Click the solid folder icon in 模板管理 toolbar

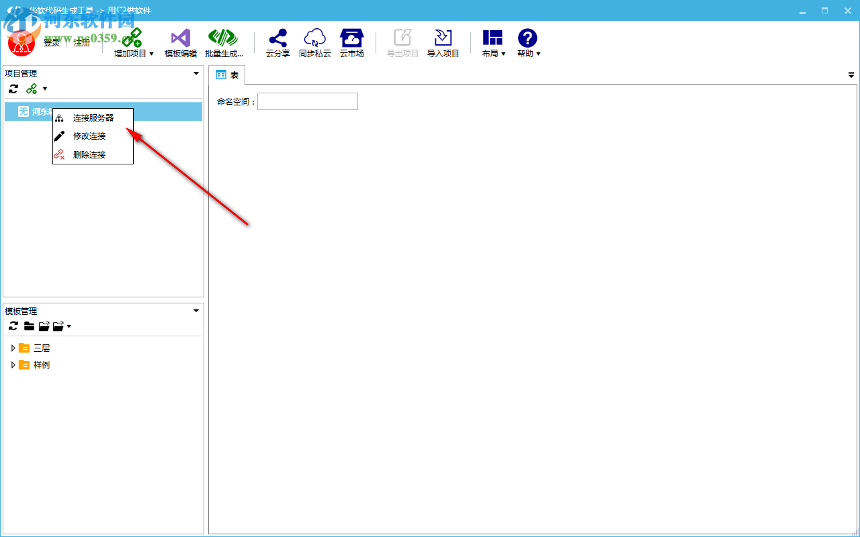point(29,326)
